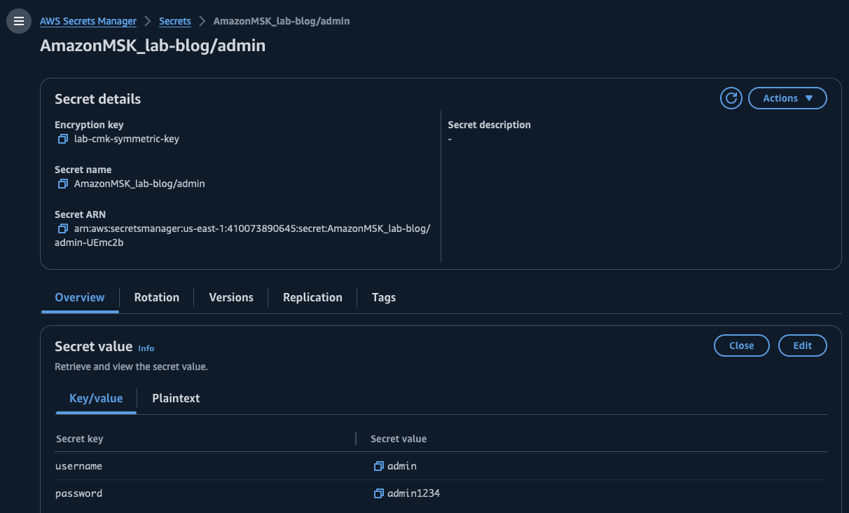Click the password secret key cell

[x=78, y=493]
